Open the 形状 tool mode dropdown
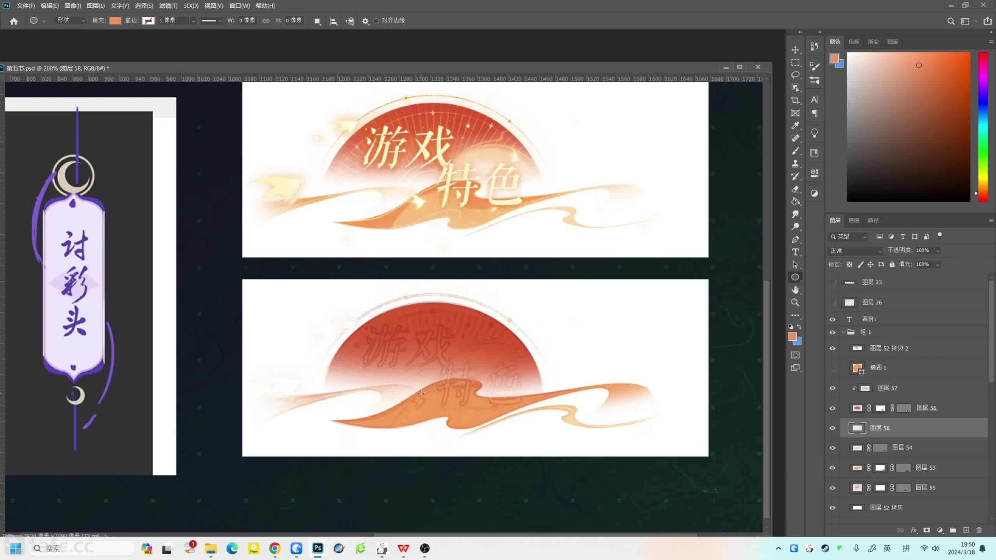 [71, 20]
